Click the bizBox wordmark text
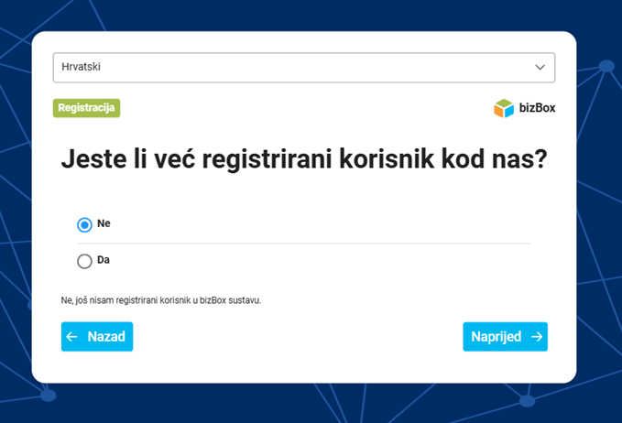Viewport: 622px width, 423px height. pyautogui.click(x=537, y=108)
